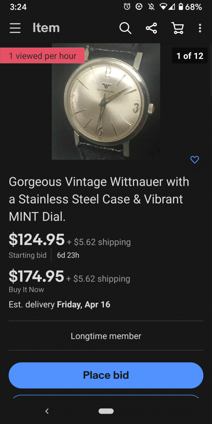
Task: Open the shopping cart icon
Action: (x=177, y=28)
